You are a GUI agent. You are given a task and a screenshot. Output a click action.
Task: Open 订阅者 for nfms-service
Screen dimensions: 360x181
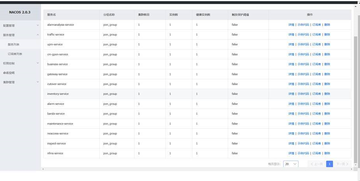pyautogui.click(x=317, y=153)
